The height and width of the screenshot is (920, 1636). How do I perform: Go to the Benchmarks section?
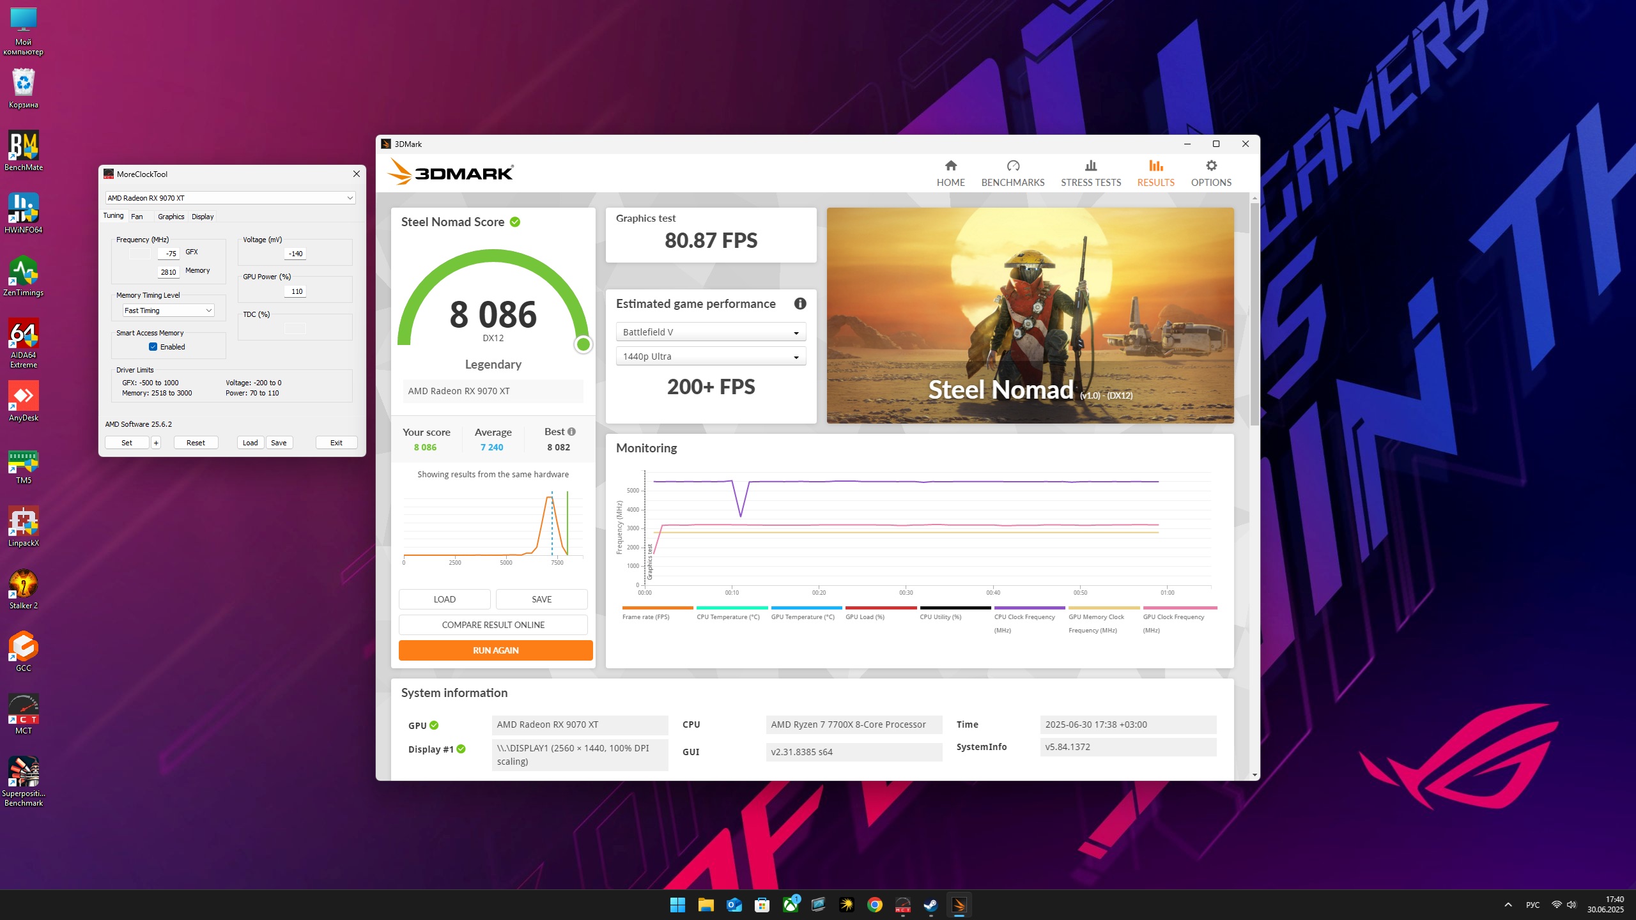[x=1012, y=173]
